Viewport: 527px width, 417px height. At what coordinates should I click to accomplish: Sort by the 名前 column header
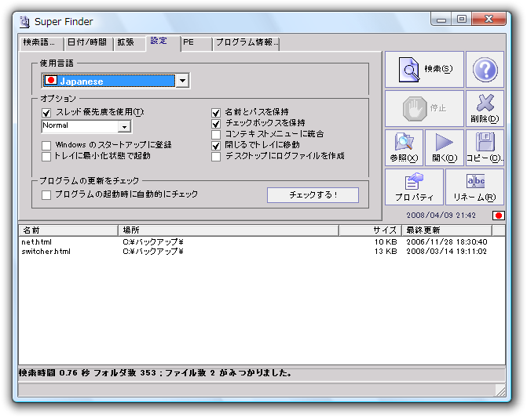pos(68,230)
